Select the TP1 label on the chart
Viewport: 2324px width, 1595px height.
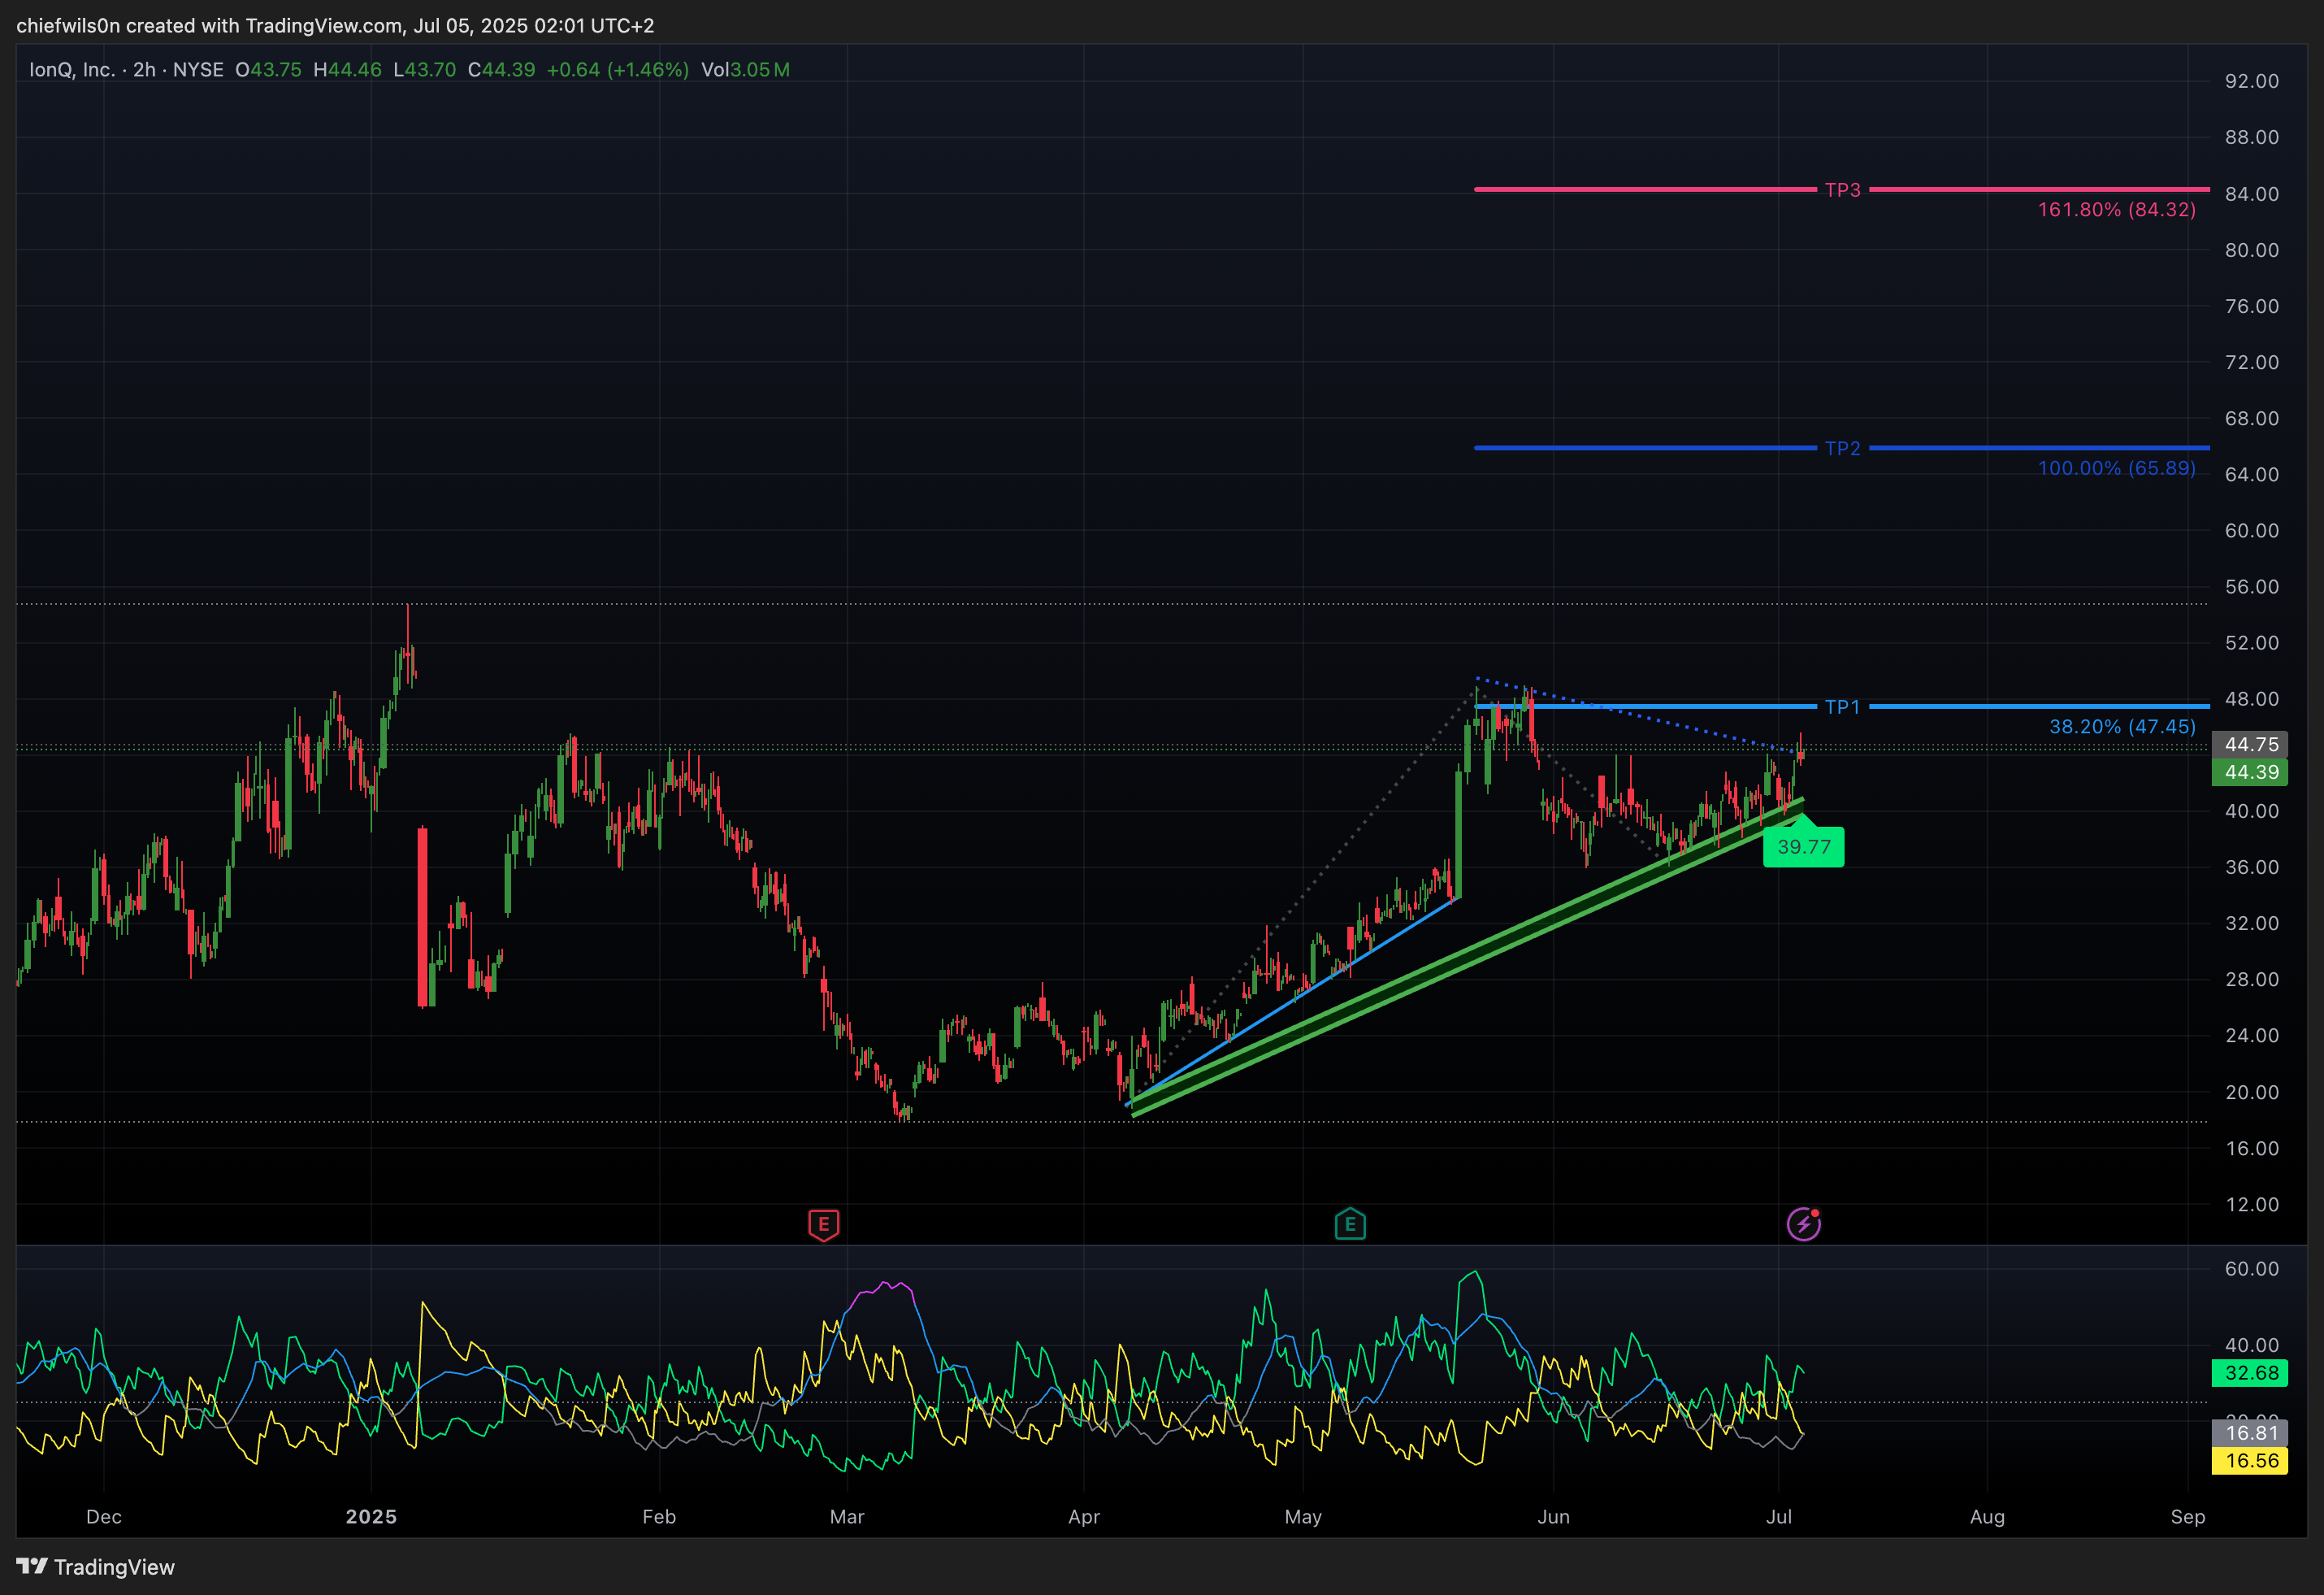tap(1842, 706)
